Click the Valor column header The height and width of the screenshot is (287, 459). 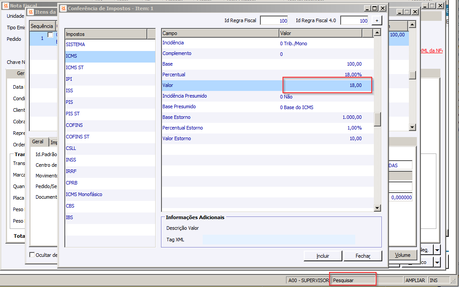pyautogui.click(x=321, y=33)
